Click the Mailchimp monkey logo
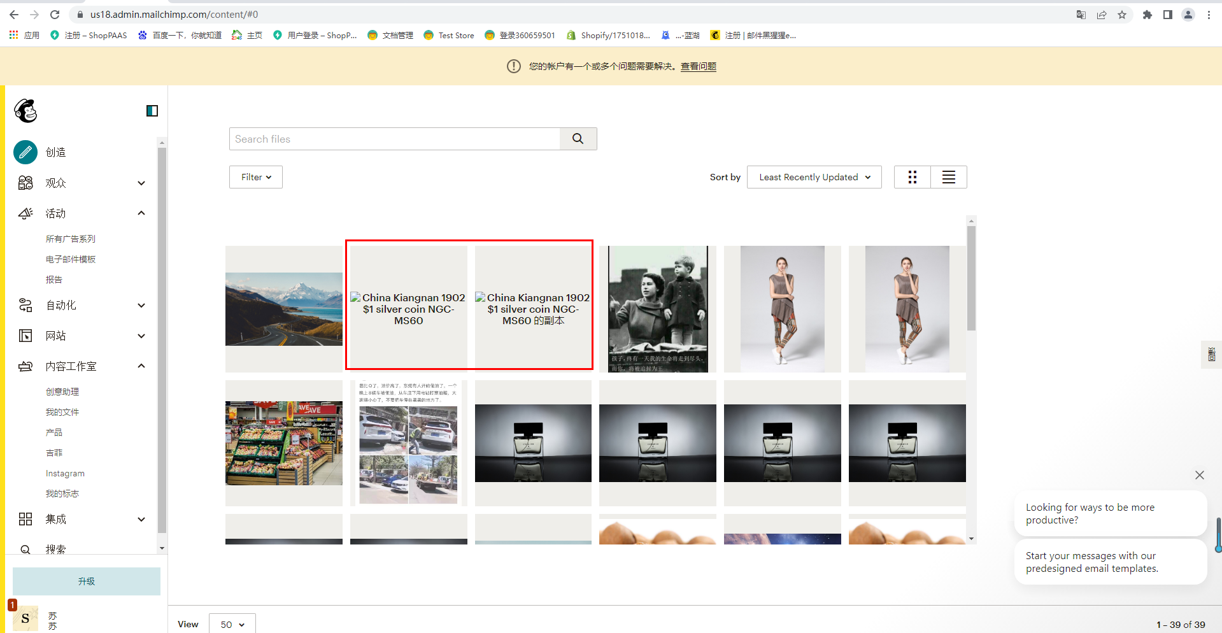1222x633 pixels. point(25,111)
